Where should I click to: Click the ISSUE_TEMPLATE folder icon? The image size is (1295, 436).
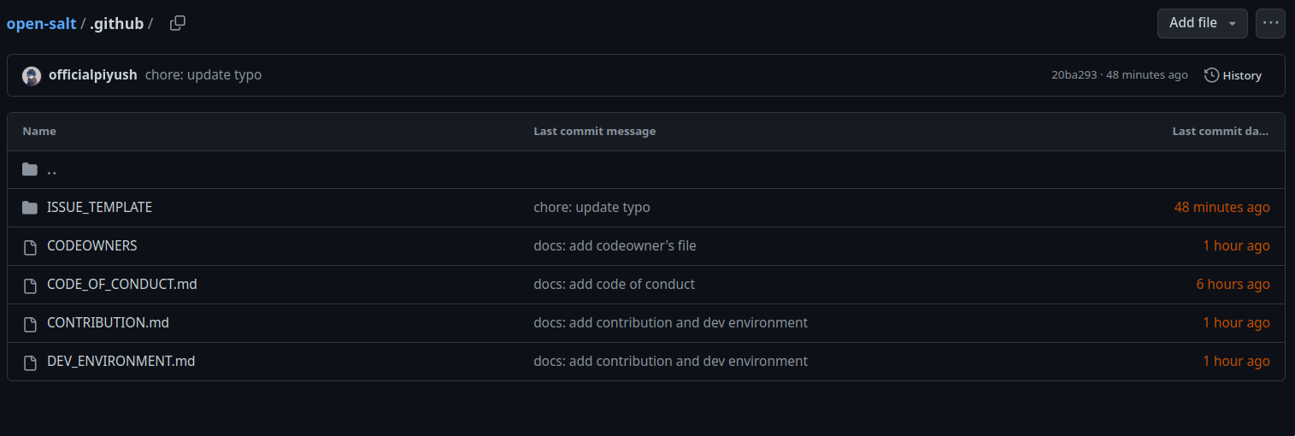pyautogui.click(x=30, y=208)
